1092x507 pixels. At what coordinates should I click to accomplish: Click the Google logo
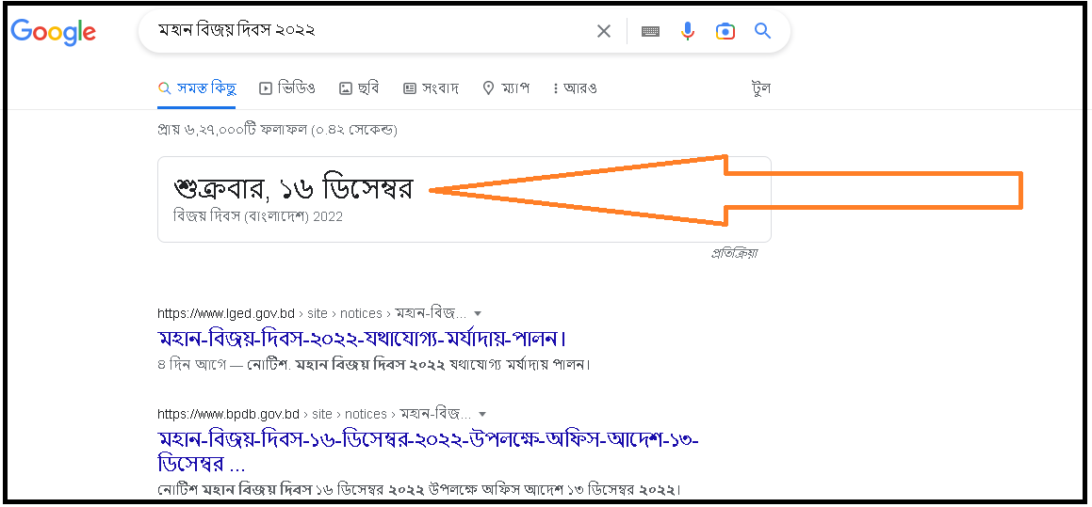(x=54, y=32)
